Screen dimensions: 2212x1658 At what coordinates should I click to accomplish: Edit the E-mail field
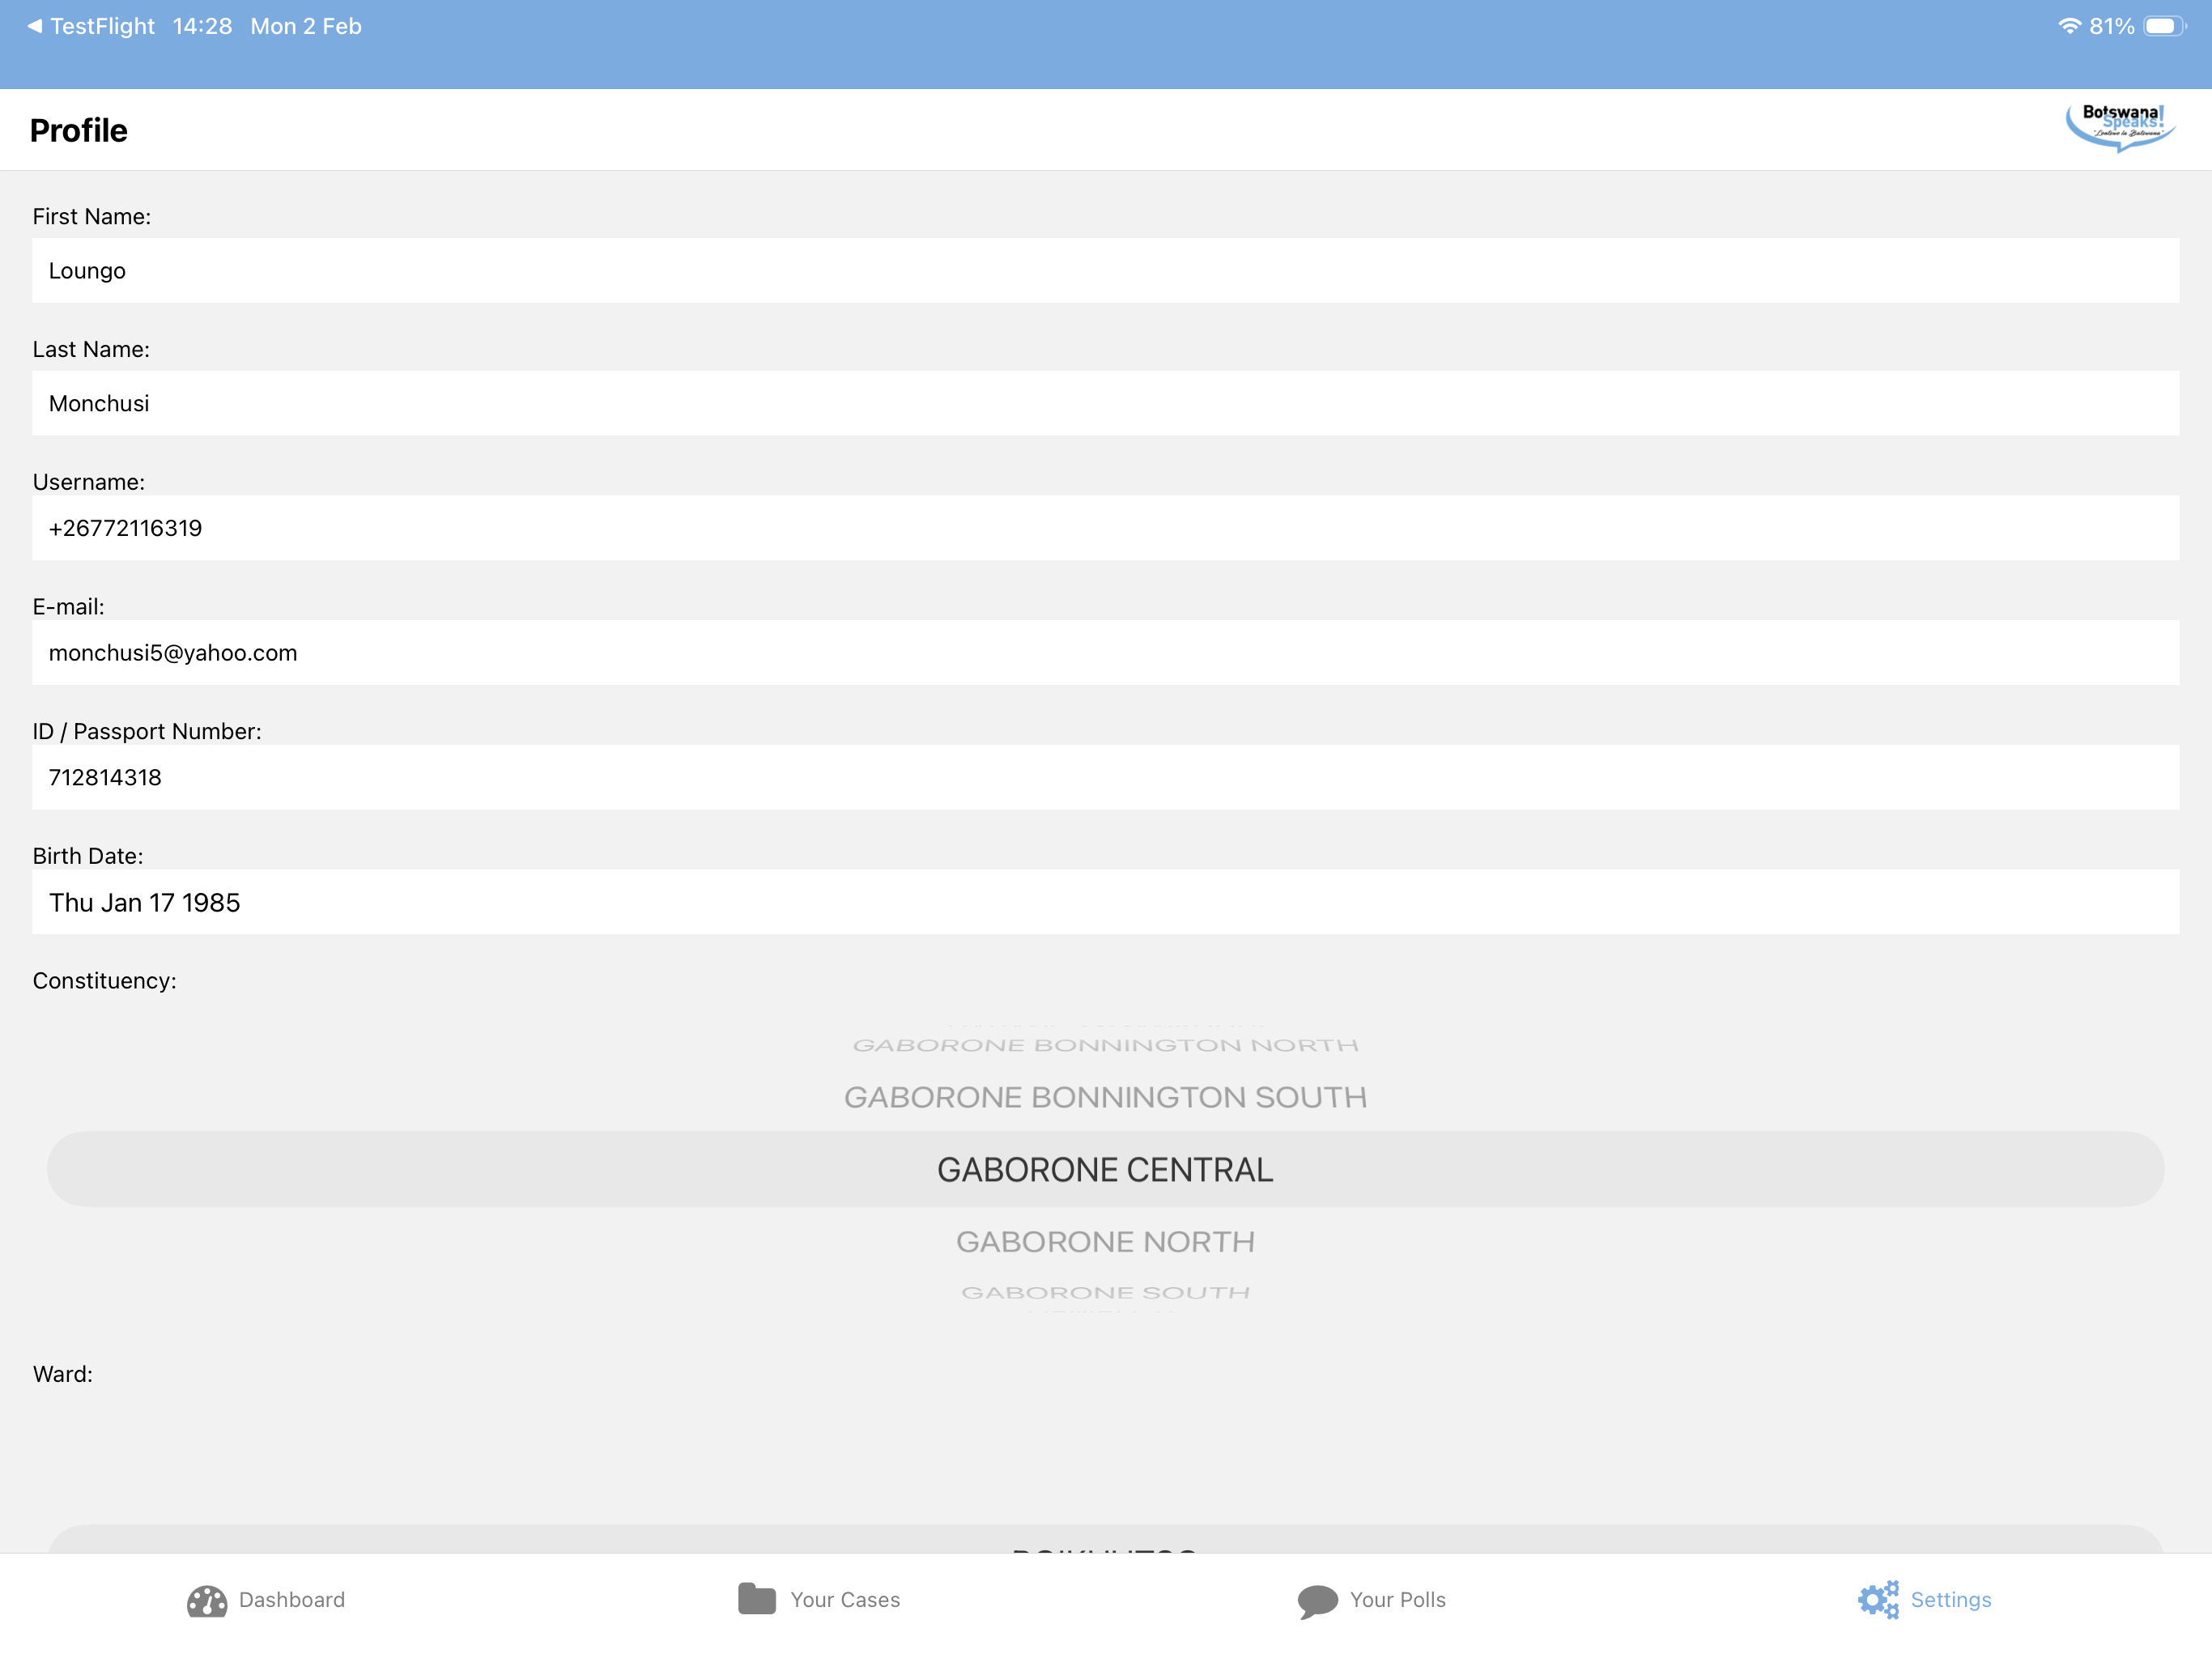(x=1106, y=653)
